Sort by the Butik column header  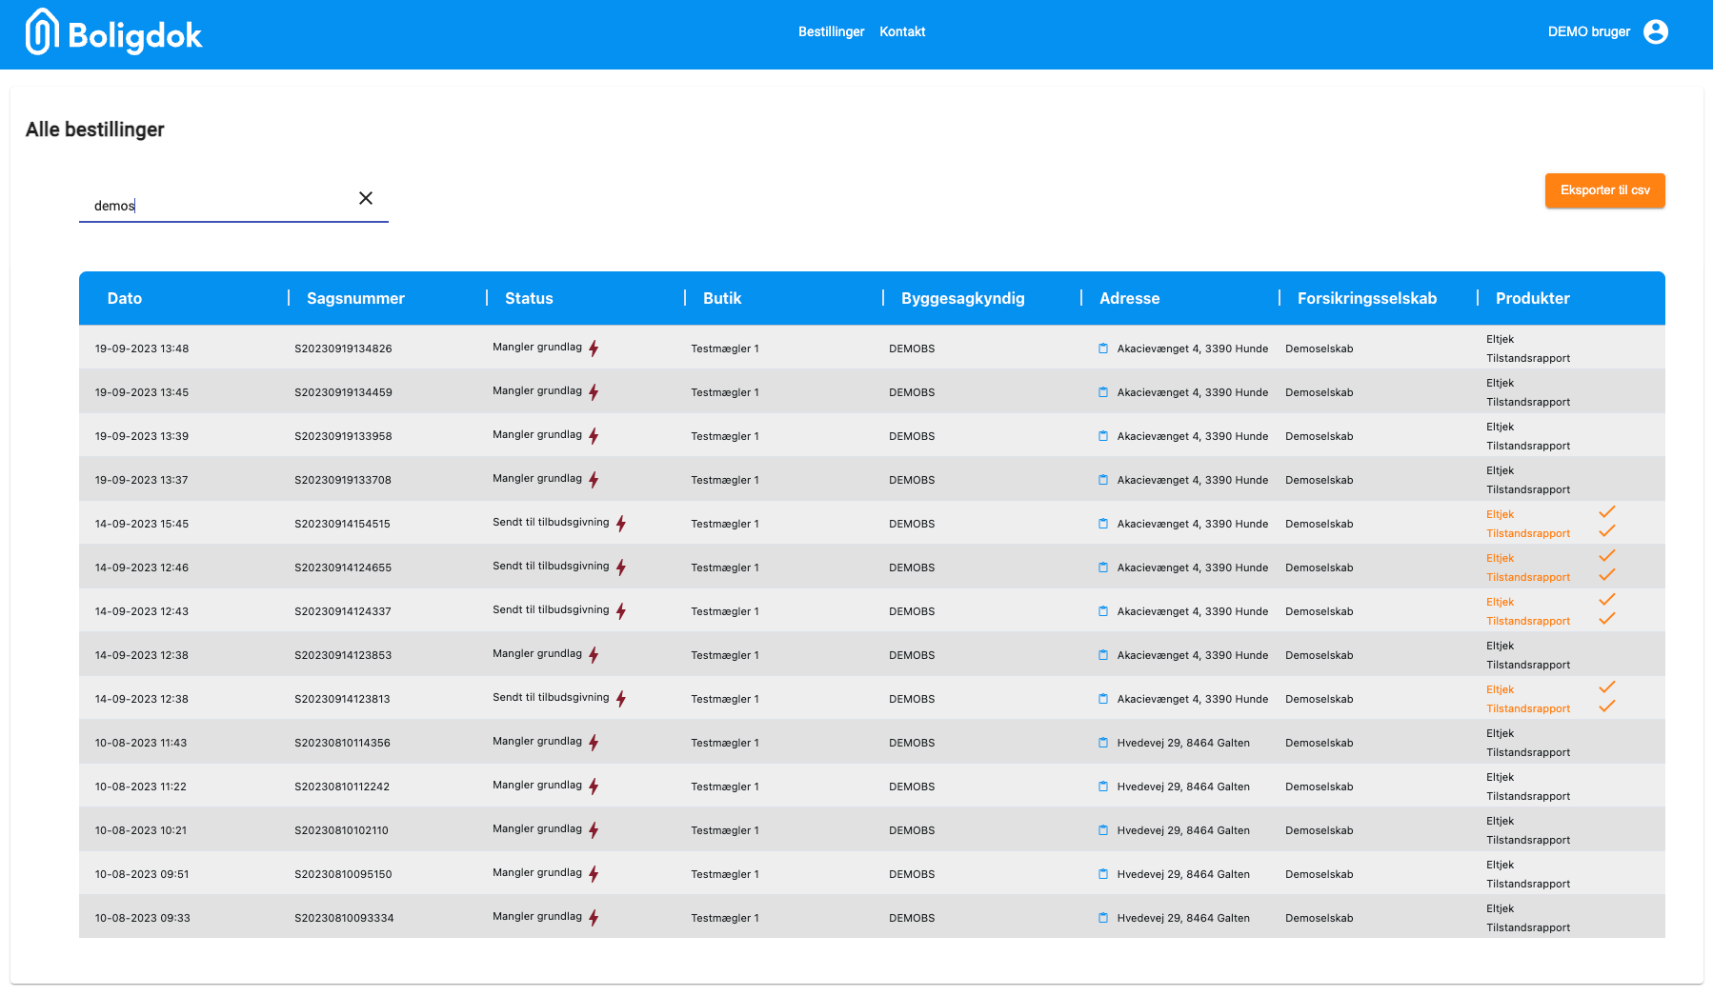pos(722,298)
